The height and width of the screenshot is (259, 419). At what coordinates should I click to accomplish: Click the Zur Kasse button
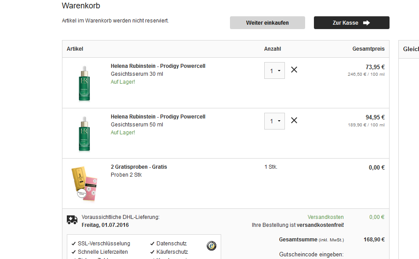(x=351, y=23)
